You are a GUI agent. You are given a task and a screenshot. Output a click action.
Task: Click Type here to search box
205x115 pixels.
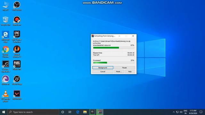(x=33, y=112)
